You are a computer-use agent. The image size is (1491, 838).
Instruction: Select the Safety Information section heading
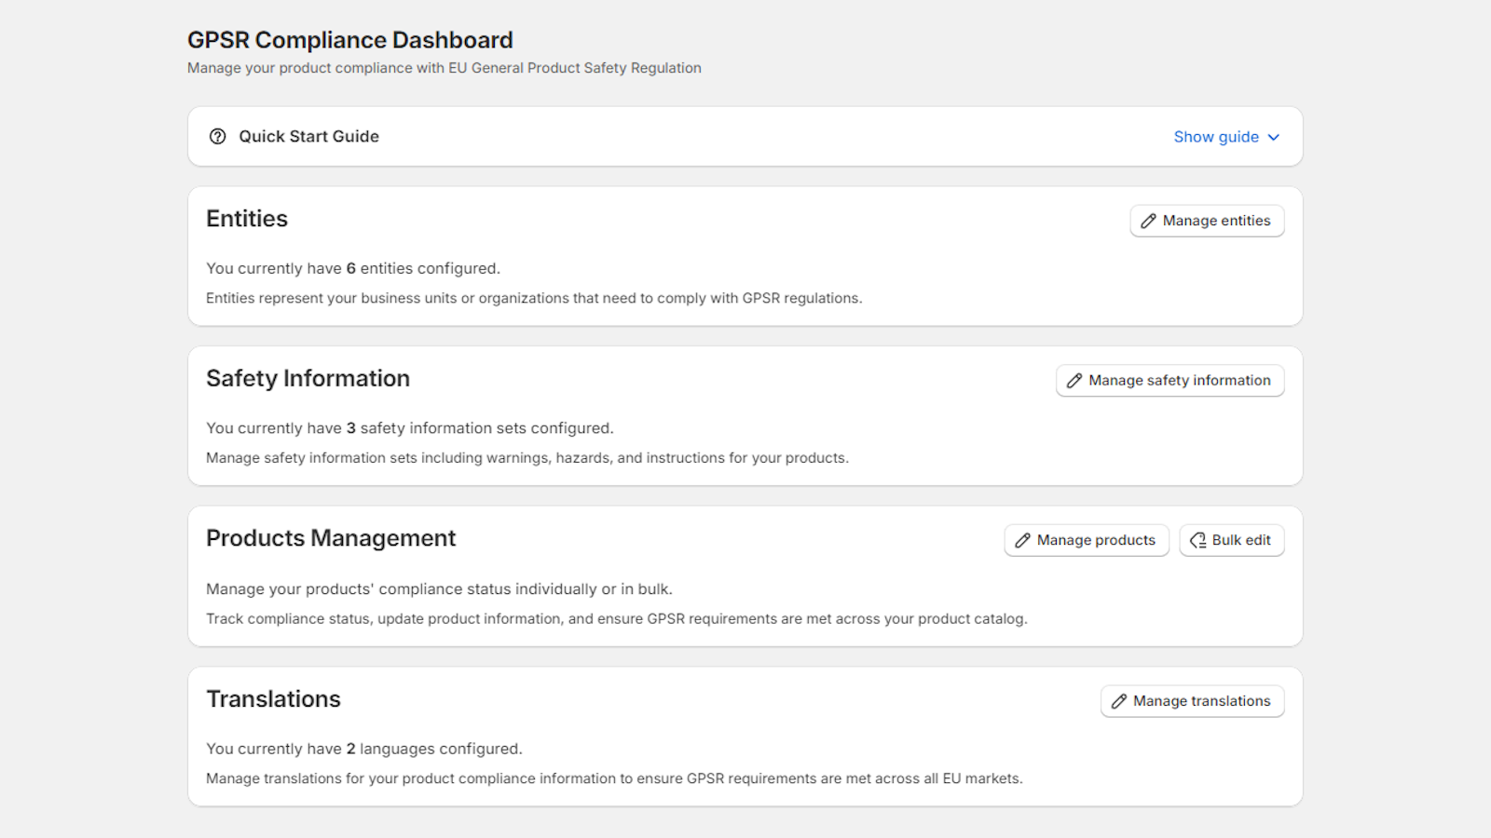click(308, 378)
